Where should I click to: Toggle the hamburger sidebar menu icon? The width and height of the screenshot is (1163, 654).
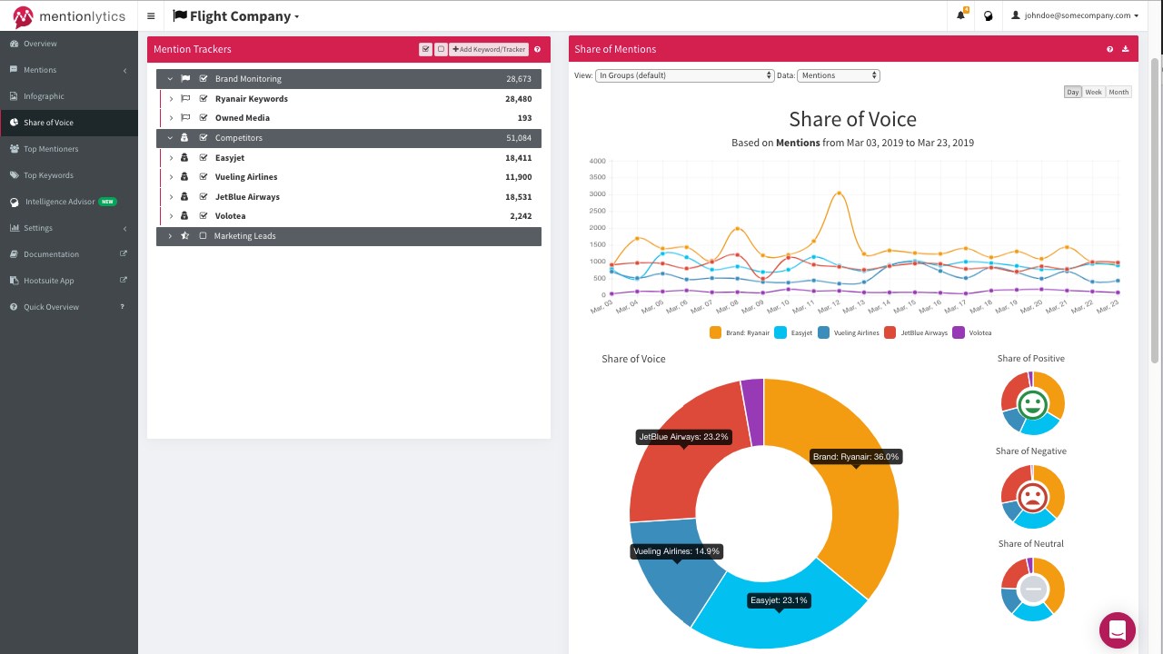coord(151,16)
